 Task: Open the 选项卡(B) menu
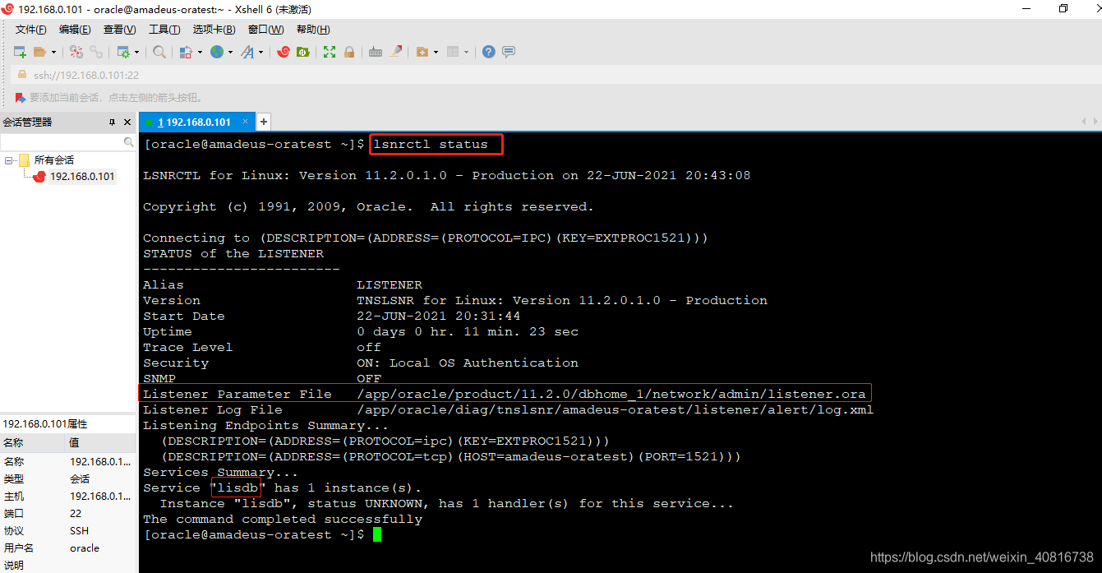(x=214, y=30)
